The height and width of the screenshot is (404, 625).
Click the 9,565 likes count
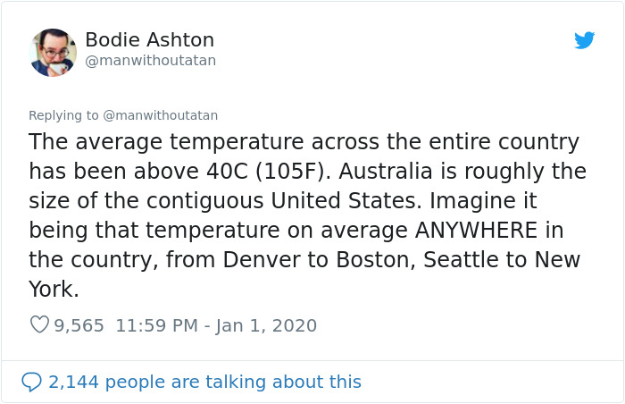point(79,325)
